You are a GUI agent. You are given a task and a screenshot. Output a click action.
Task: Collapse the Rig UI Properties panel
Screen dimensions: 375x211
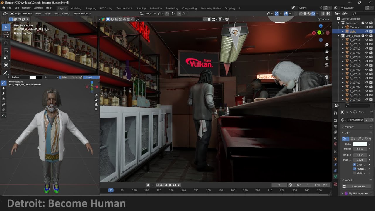(x=357, y=193)
